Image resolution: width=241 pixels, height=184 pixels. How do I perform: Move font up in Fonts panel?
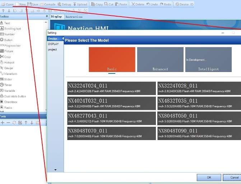tap(26, 123)
